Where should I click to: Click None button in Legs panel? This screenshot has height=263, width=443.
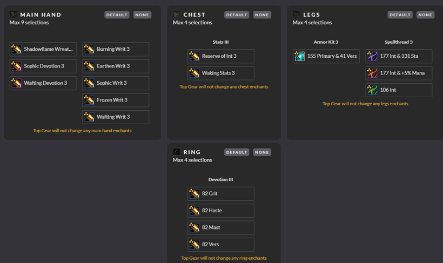coord(425,15)
